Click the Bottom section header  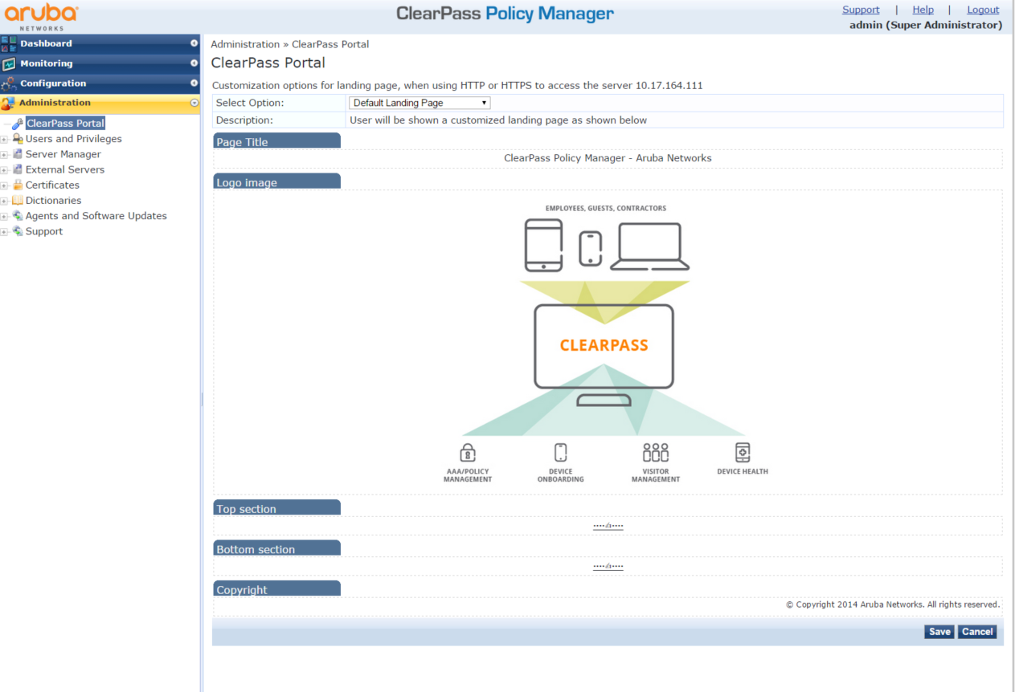coord(276,548)
